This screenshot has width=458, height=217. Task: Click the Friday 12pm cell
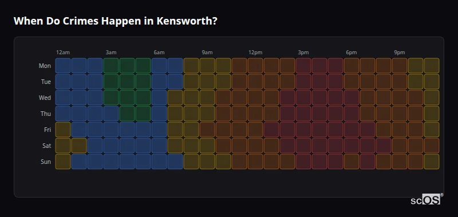pyautogui.click(x=255, y=130)
